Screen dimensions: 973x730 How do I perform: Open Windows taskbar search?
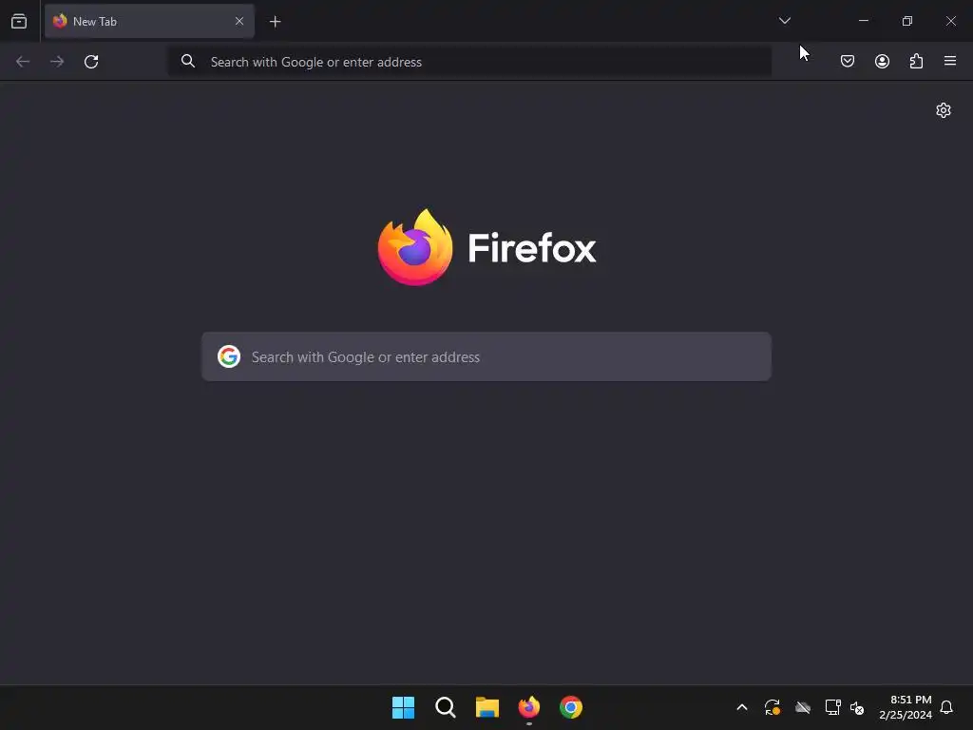[446, 707]
